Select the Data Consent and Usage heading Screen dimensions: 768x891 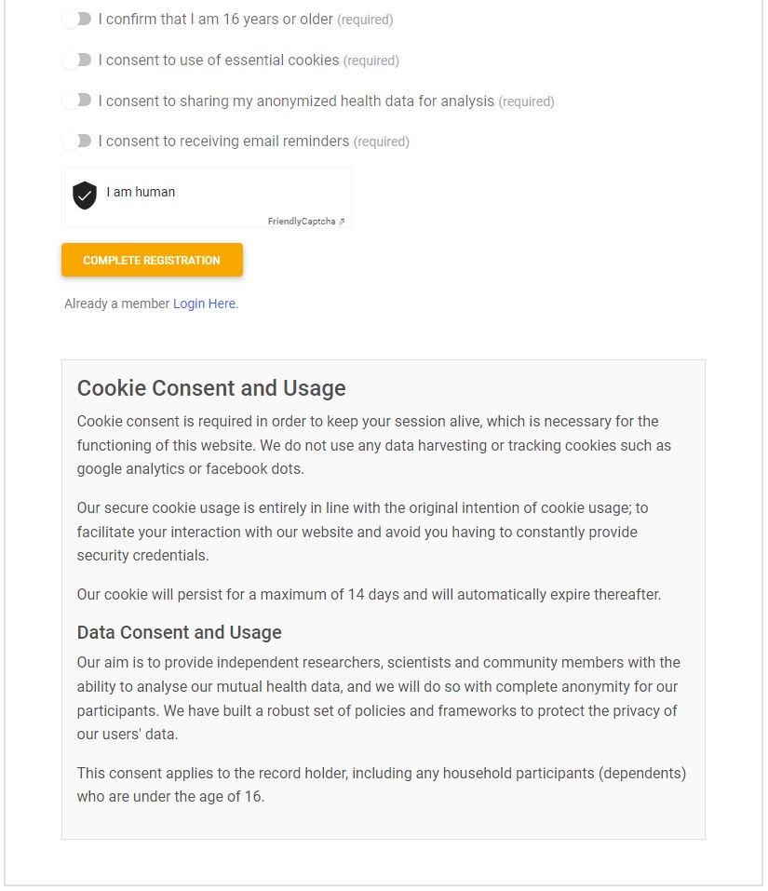[180, 632]
